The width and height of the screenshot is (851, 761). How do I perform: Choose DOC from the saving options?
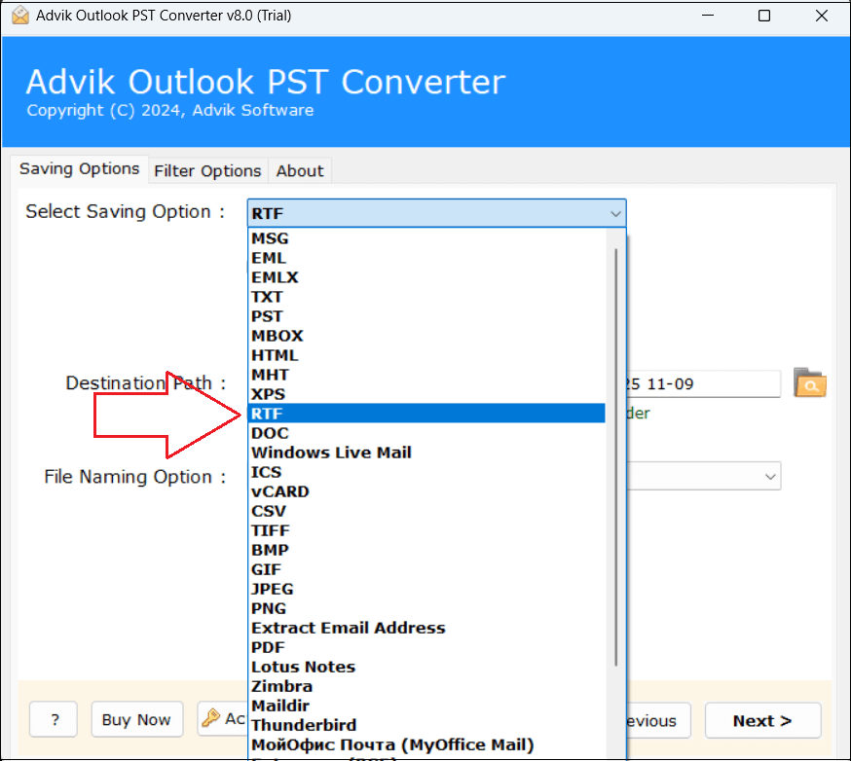tap(426, 433)
